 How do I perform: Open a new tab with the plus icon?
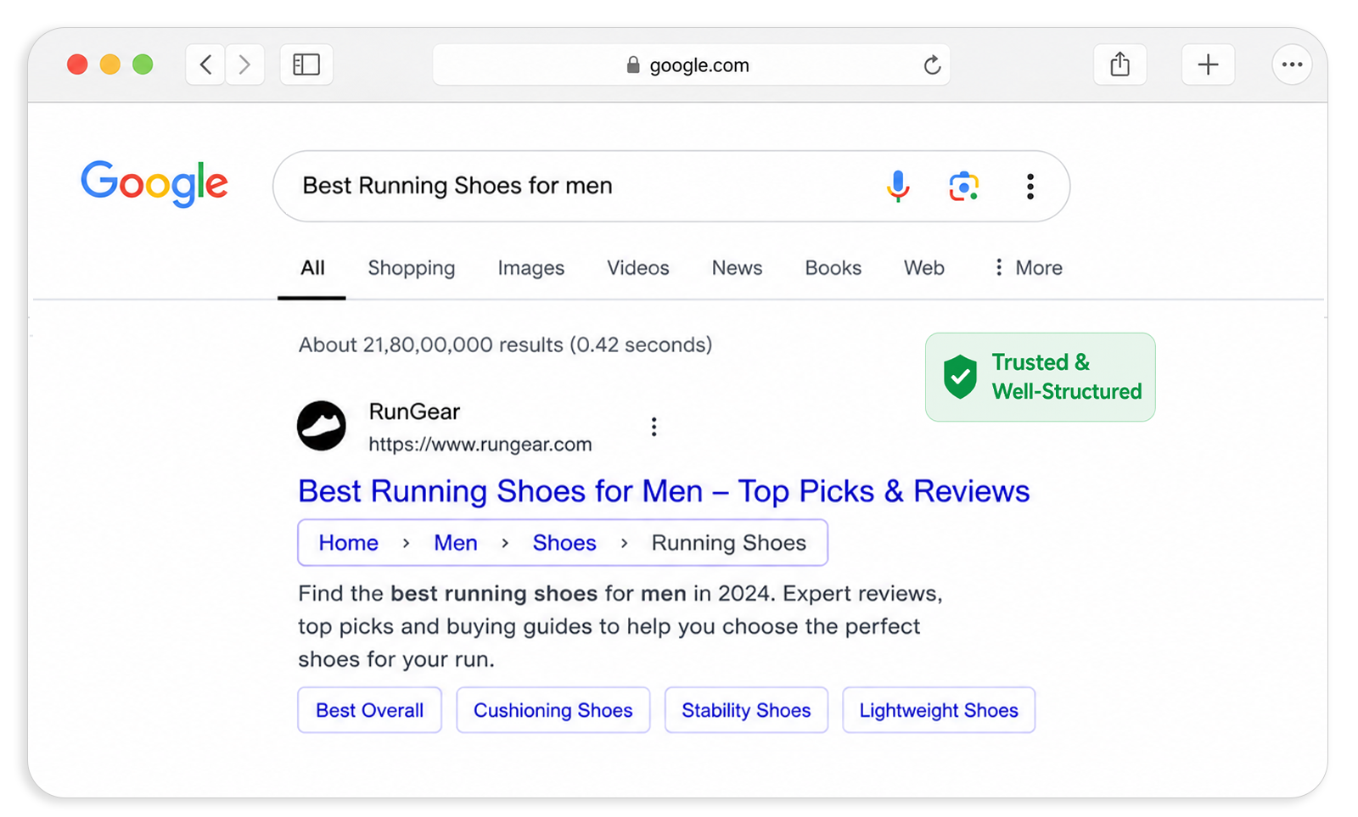(x=1208, y=64)
